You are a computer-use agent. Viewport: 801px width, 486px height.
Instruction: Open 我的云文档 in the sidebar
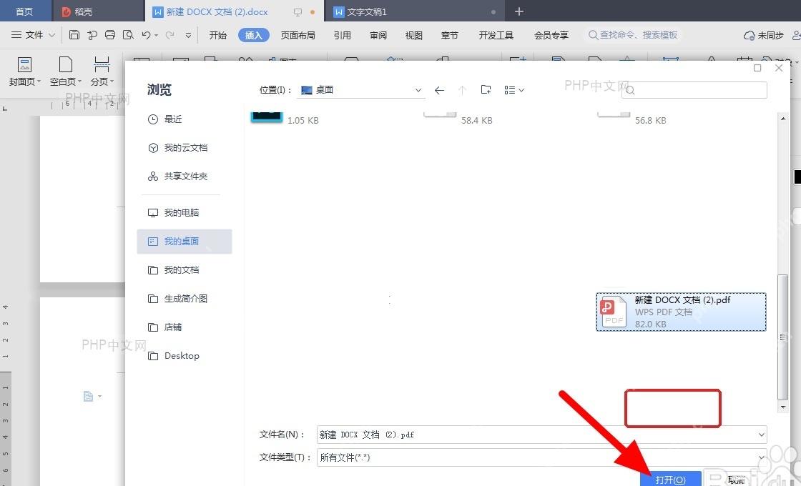pos(185,147)
